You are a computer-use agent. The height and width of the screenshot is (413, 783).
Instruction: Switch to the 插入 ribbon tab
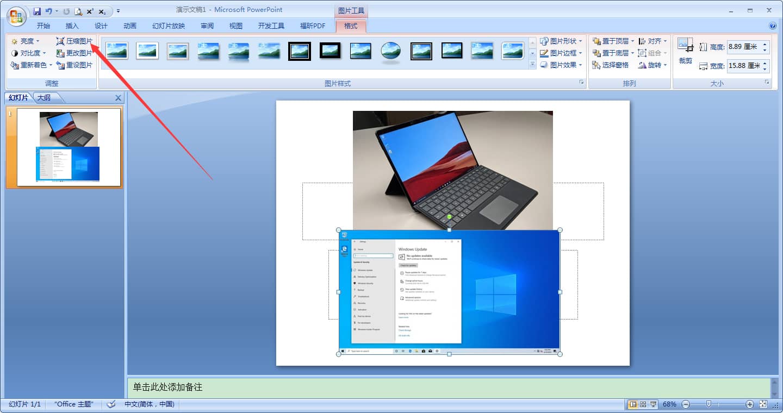pyautogui.click(x=72, y=25)
